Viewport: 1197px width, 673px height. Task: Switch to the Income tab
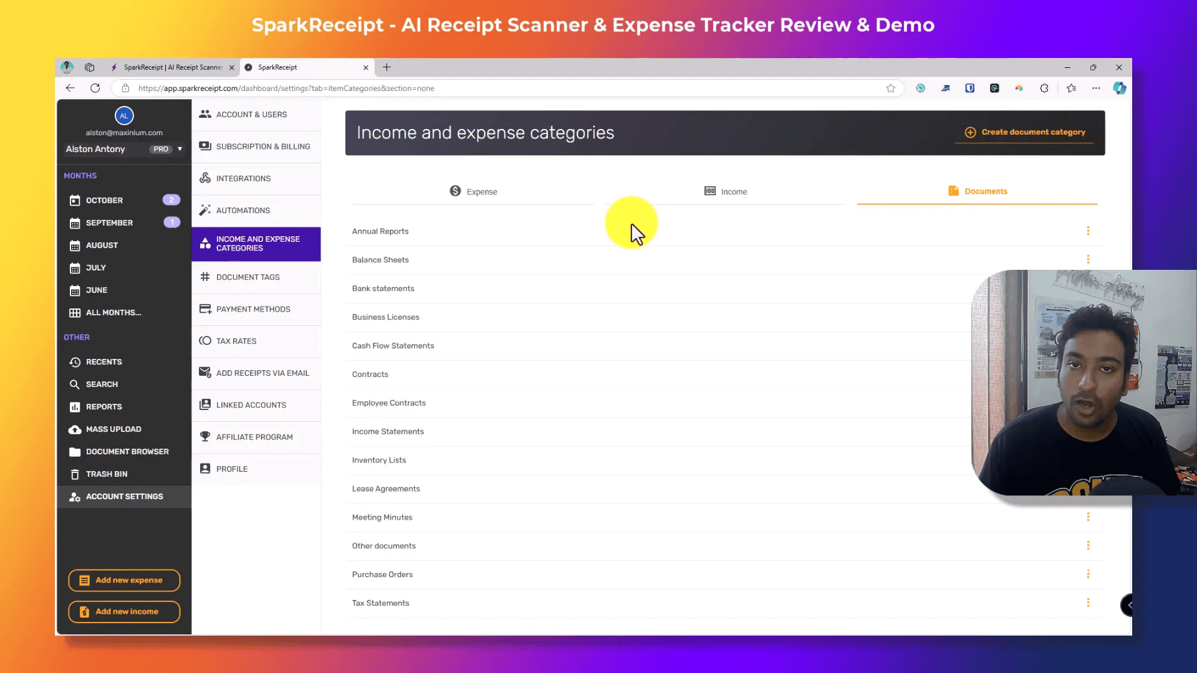click(725, 191)
